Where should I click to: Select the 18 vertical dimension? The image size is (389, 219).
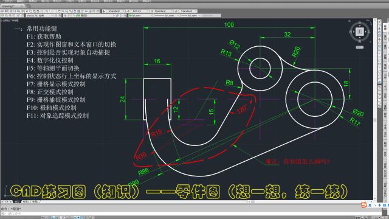[x=346, y=84]
